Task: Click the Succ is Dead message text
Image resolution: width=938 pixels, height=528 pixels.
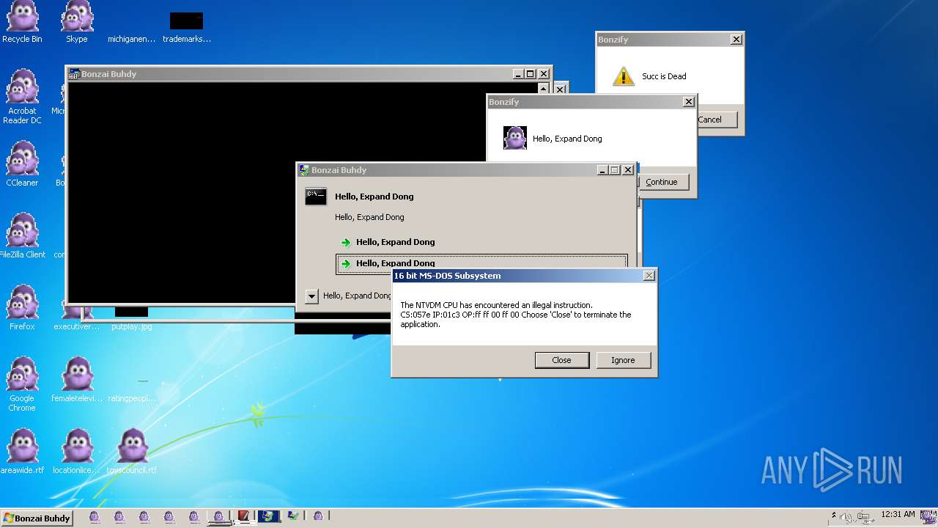Action: (x=664, y=76)
